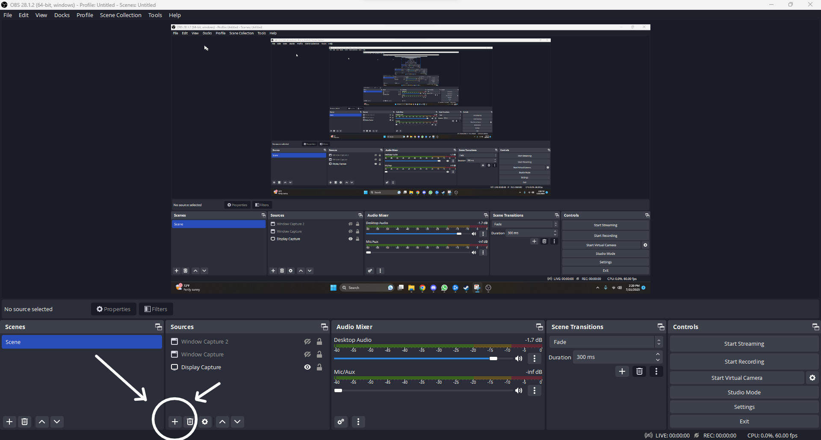Show Window Capture source
The height and width of the screenshot is (440, 821).
click(307, 354)
